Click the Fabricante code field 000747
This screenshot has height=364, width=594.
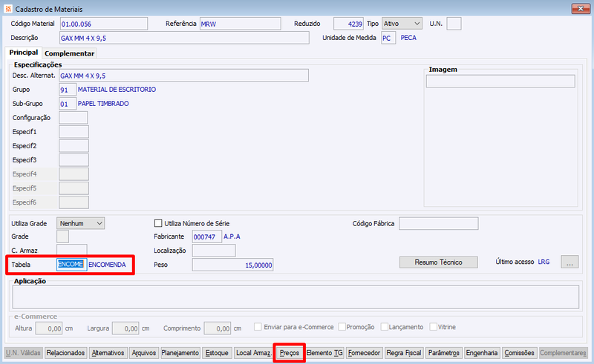207,236
